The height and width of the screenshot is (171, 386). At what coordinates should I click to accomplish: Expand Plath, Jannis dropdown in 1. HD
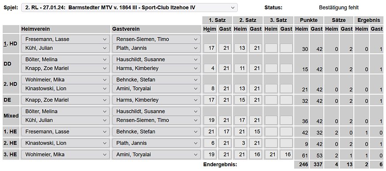click(x=156, y=48)
